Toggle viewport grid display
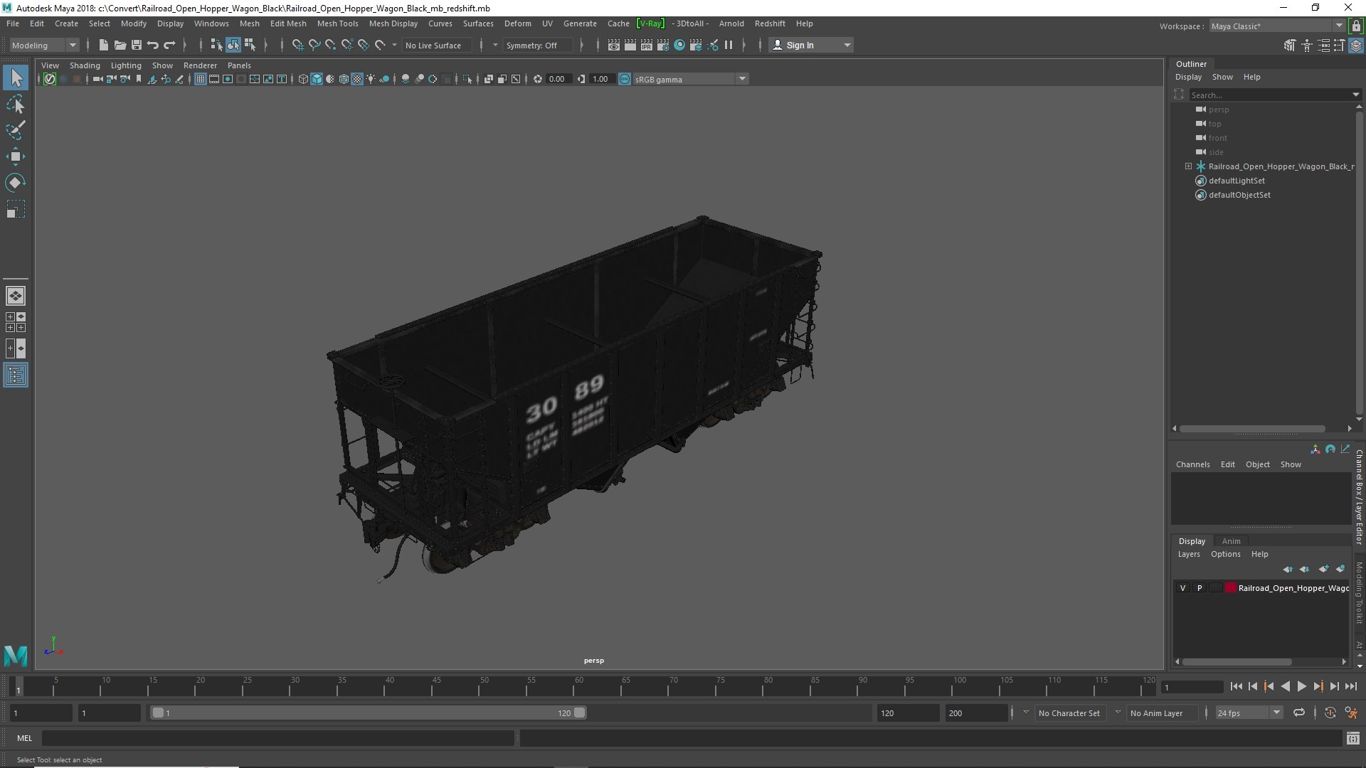Viewport: 1366px width, 768px height. tap(201, 79)
